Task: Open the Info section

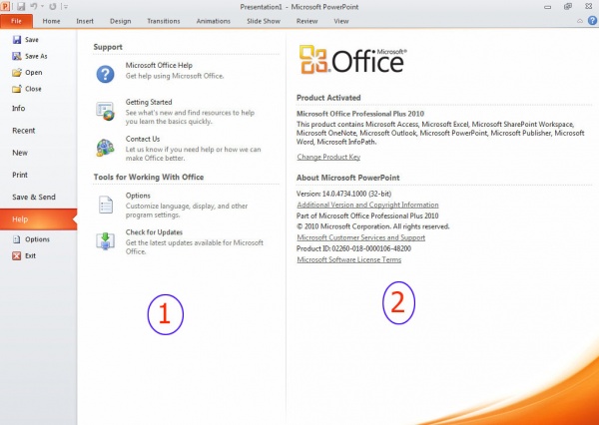Action: tap(19, 109)
